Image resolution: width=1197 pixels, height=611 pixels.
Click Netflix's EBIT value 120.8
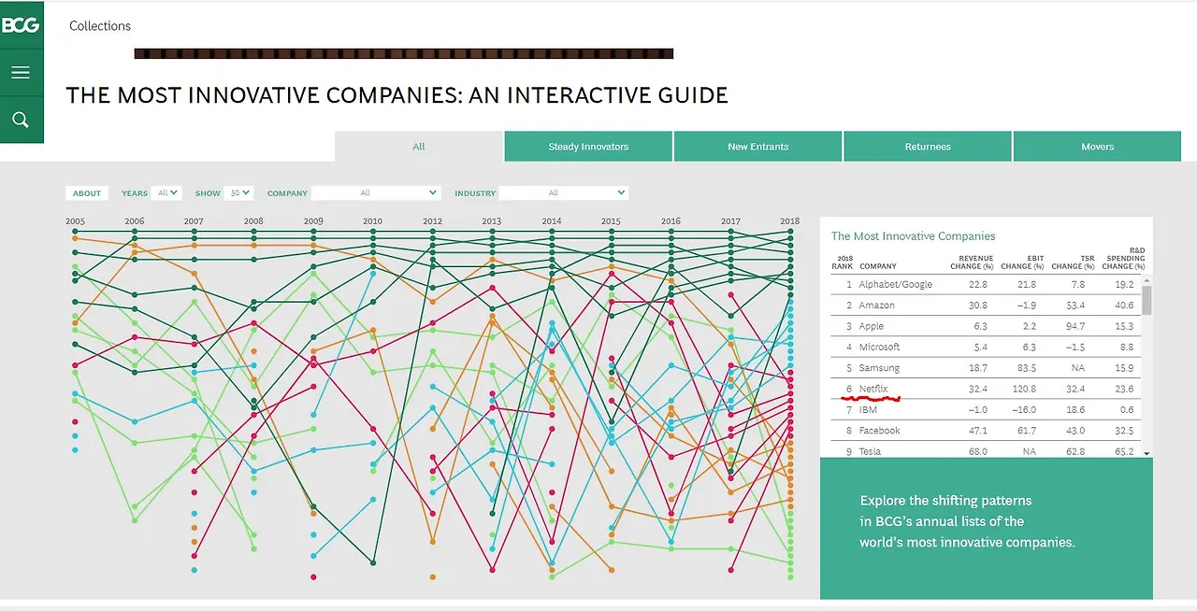(x=1023, y=389)
